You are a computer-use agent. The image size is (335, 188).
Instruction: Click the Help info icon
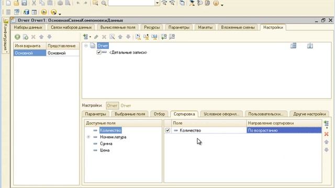click(216, 3)
